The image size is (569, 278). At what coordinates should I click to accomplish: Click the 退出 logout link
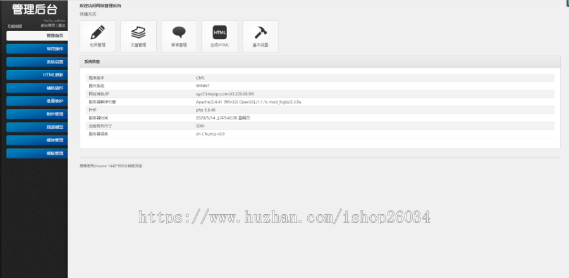[x=62, y=26]
